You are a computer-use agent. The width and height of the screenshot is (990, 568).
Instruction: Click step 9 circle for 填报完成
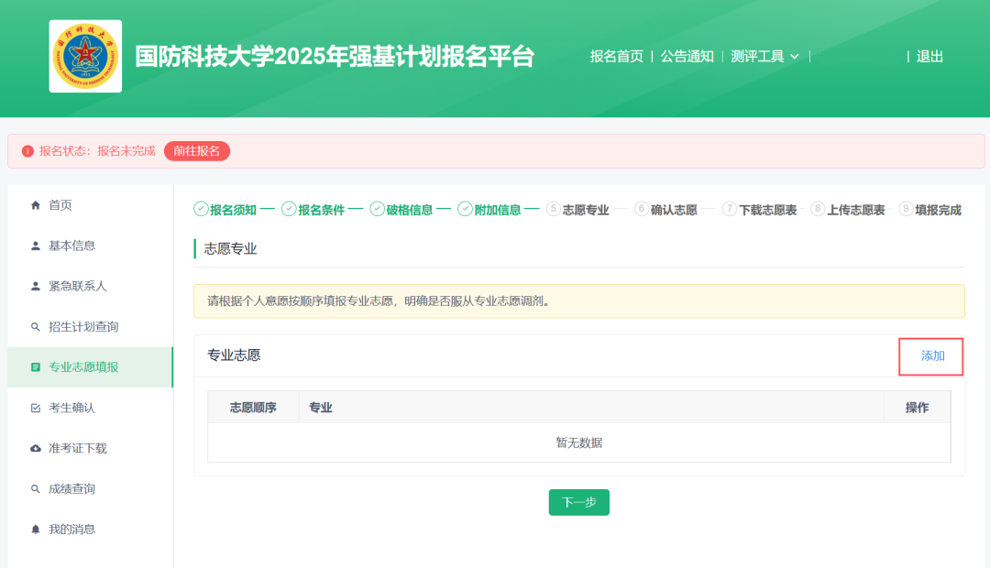click(906, 209)
